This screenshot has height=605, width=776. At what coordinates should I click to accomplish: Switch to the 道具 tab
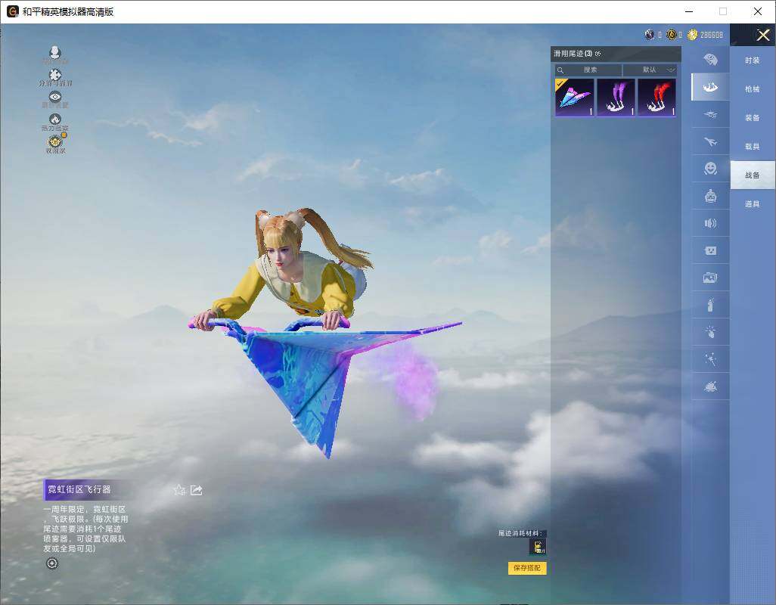coord(753,204)
